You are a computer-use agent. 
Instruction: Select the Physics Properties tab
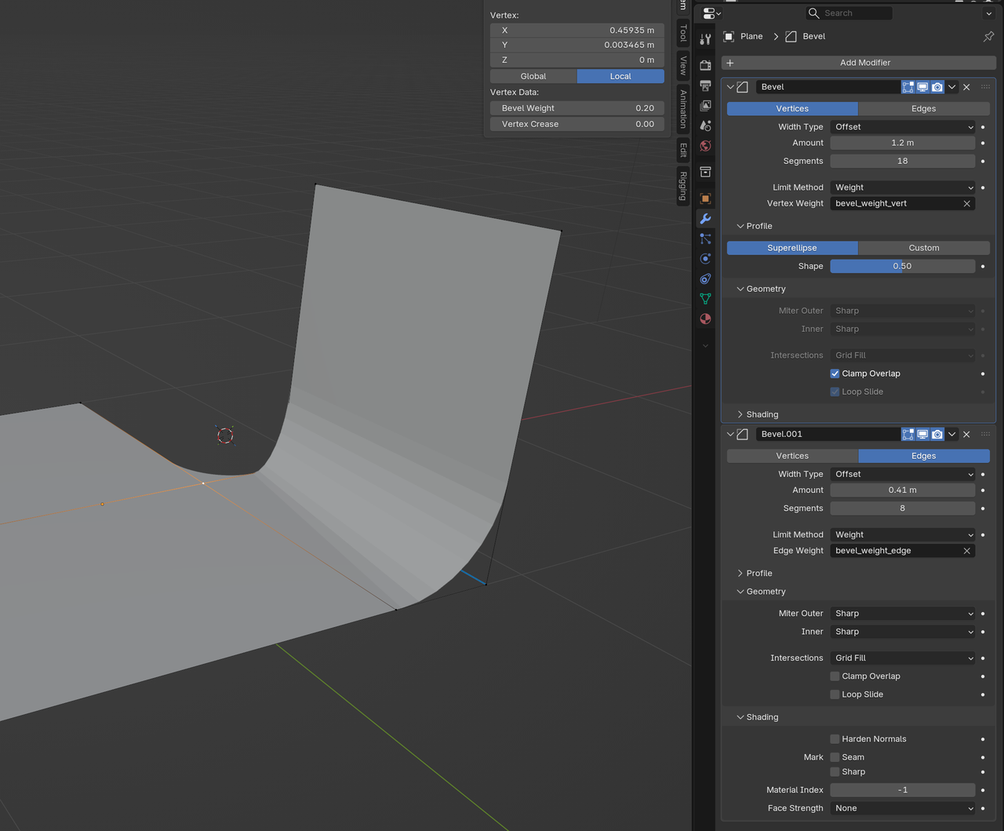(x=705, y=258)
